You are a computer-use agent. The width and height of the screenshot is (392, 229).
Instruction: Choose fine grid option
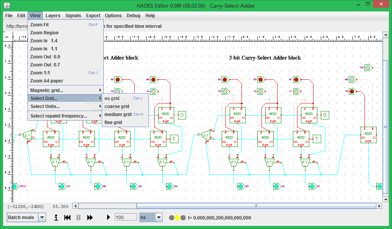(125, 123)
